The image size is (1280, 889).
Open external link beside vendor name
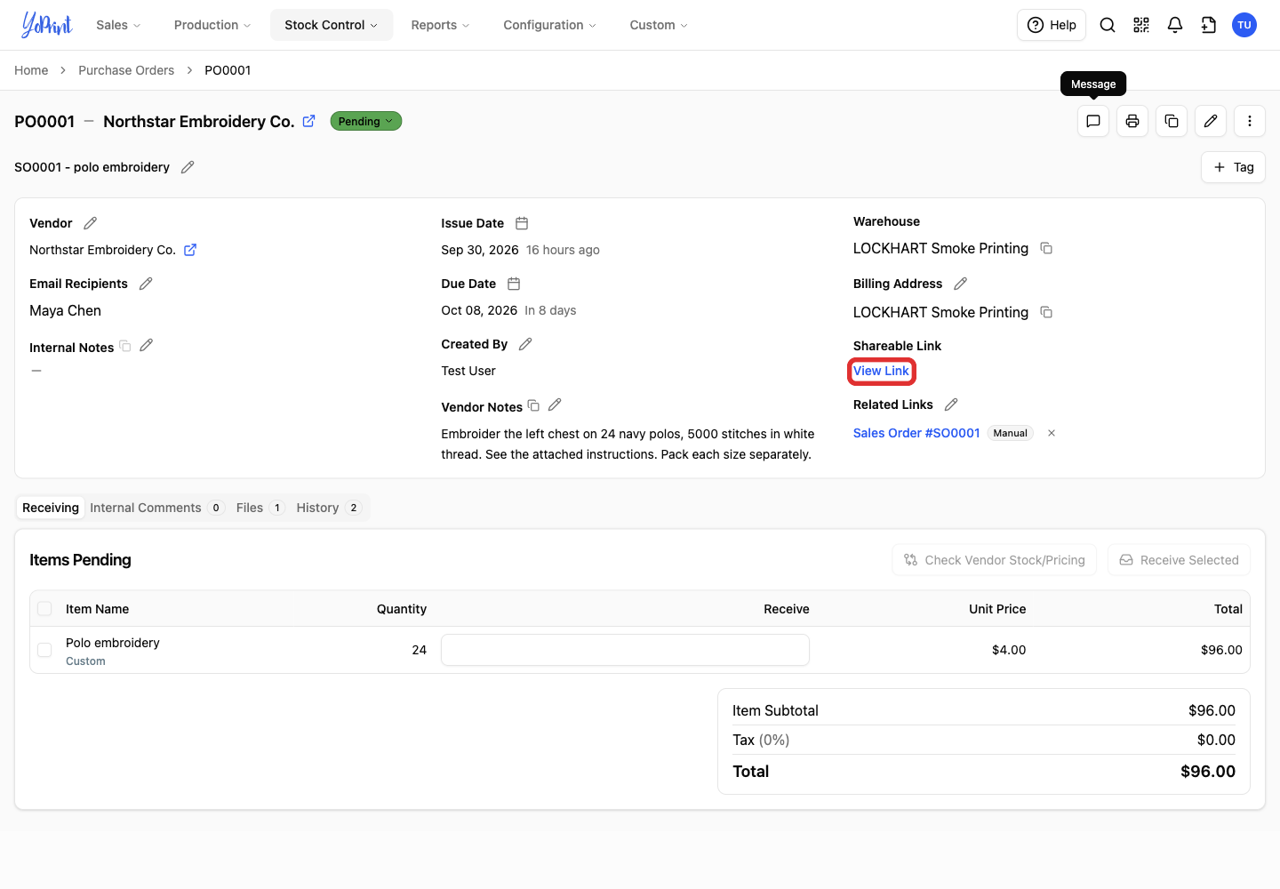(190, 250)
